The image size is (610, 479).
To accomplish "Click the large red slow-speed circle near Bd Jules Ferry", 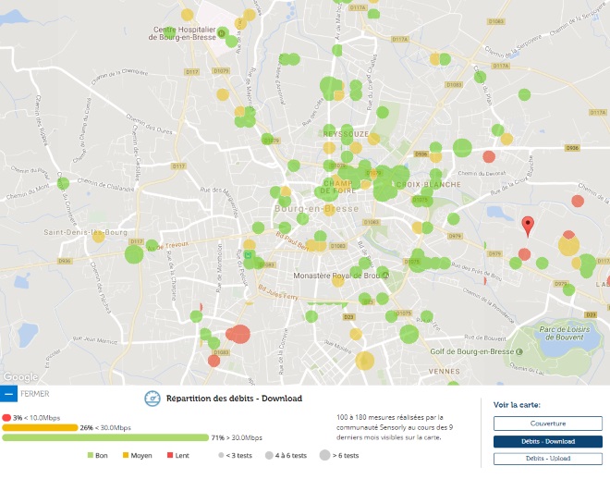I will pyautogui.click(x=239, y=334).
